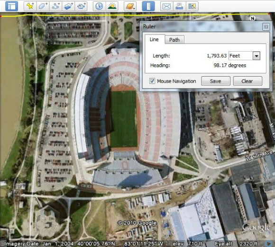This screenshot has height=247, width=275.
Task: Clear the ruler measurement
Action: (x=247, y=81)
